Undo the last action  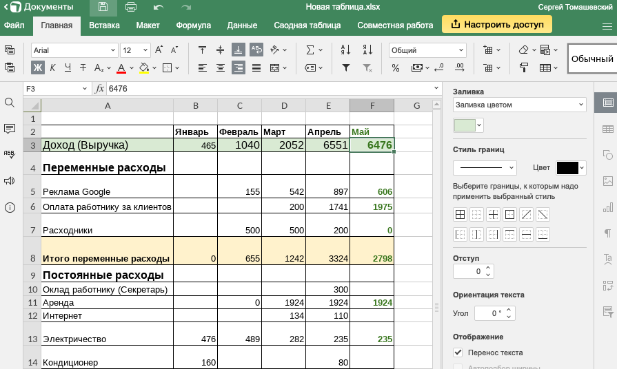159,7
